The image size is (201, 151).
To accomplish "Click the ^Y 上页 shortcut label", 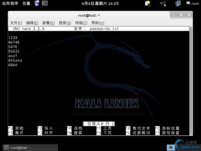I will click(104, 128).
